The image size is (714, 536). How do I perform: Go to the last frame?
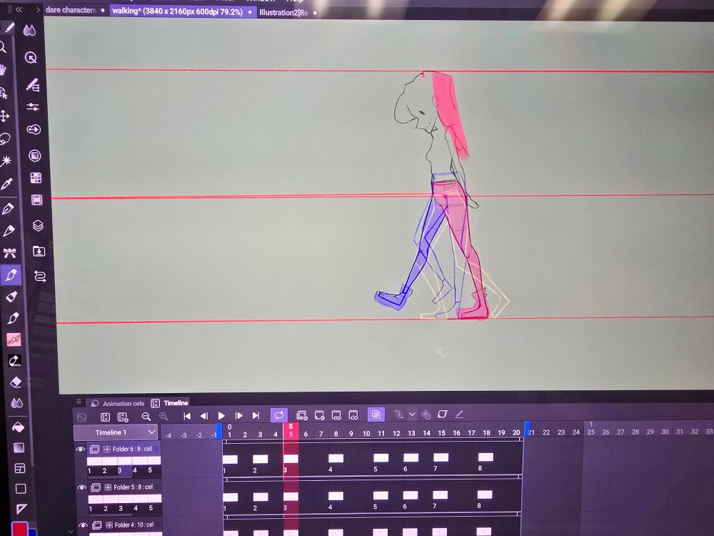point(256,416)
